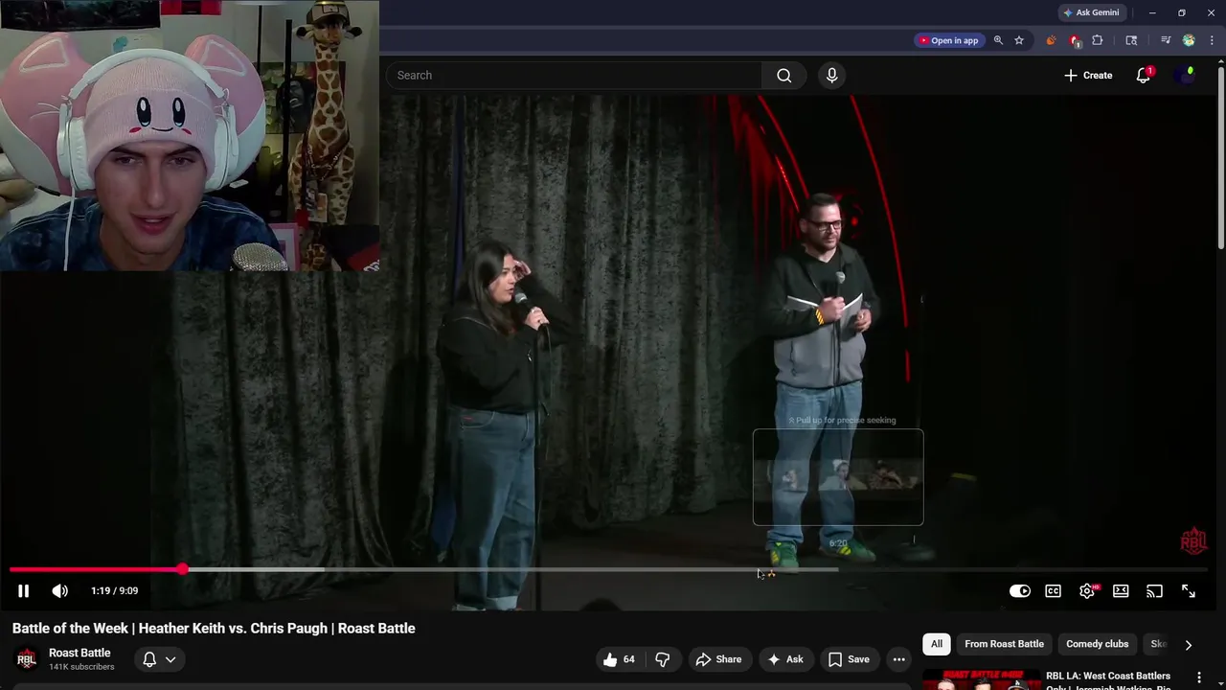
Task: Click the search magnifier button
Action: (x=784, y=76)
